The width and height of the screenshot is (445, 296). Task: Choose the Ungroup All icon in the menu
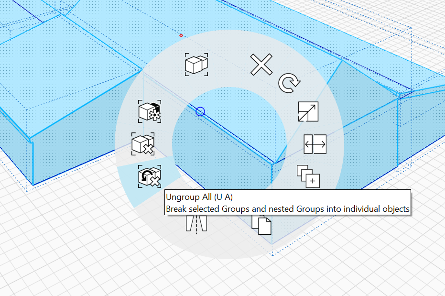149,175
